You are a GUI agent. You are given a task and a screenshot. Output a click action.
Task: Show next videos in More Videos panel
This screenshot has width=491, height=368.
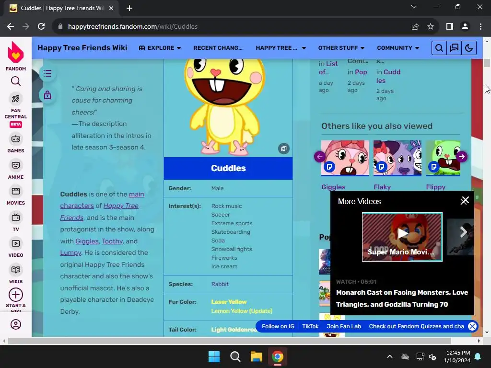[x=464, y=232]
